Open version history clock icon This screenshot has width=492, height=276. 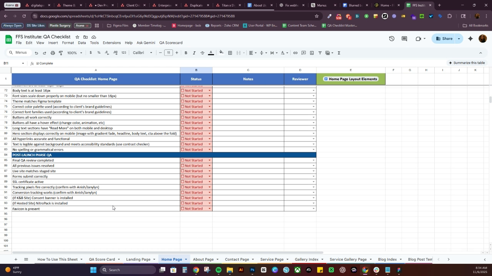tap(392, 39)
